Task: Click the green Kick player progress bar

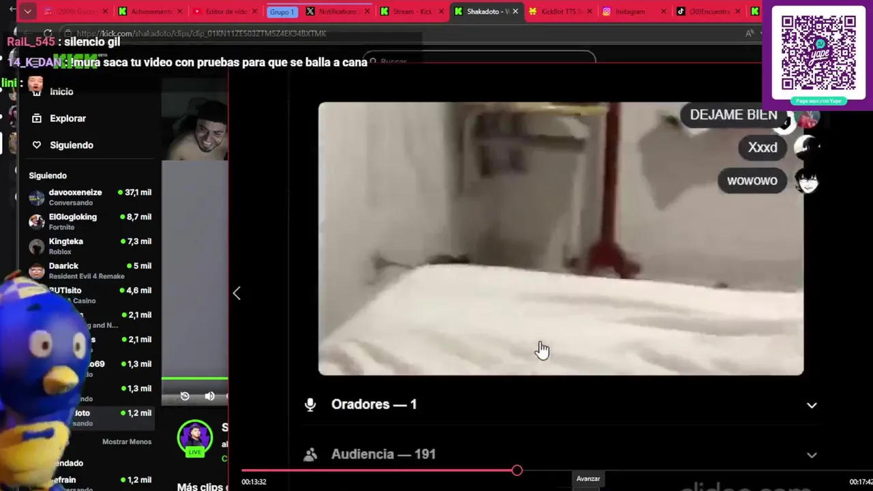Action: tap(194, 378)
